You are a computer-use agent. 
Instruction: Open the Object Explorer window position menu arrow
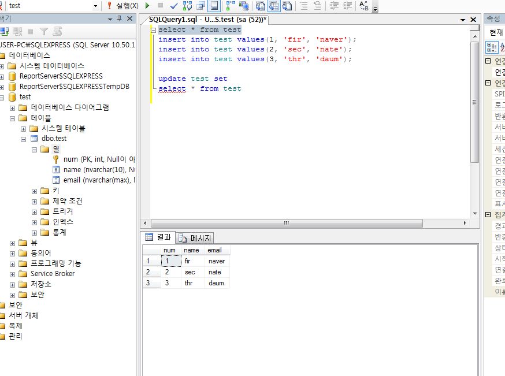pyautogui.click(x=110, y=19)
